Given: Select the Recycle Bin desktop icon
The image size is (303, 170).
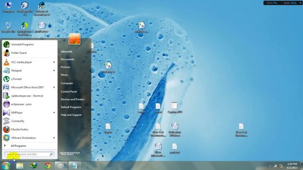Looking at the screenshot, I should 8,27.
